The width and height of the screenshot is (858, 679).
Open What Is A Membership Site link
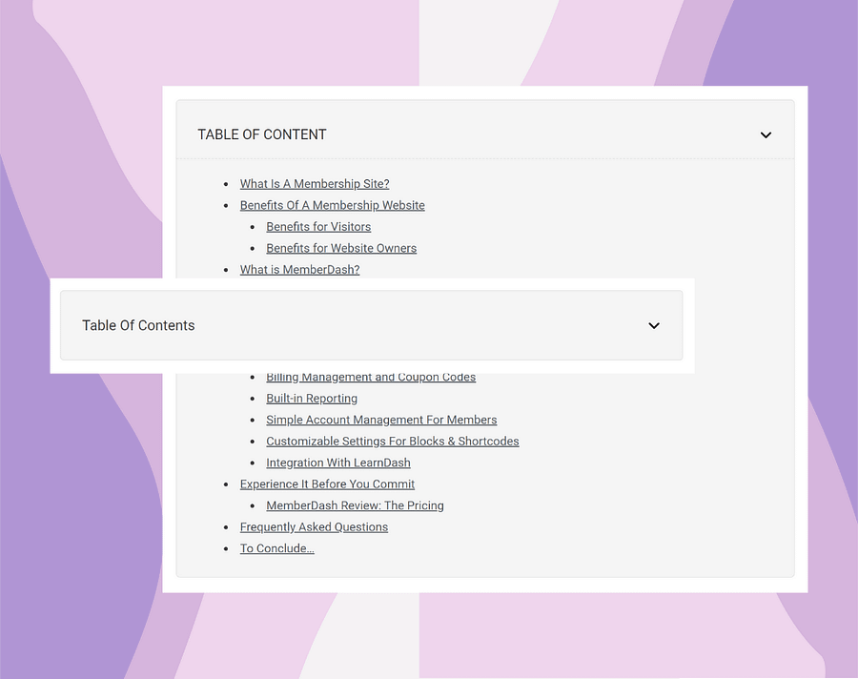(x=315, y=184)
